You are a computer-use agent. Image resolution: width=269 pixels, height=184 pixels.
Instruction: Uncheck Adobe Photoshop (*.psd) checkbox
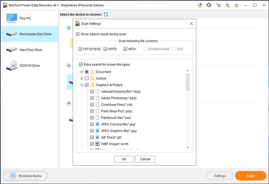coord(92,98)
